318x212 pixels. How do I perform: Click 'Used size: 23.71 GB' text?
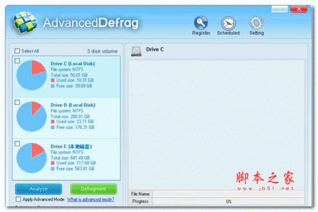pos(75,121)
